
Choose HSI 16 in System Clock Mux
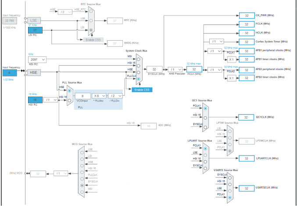(x=139, y=66)
